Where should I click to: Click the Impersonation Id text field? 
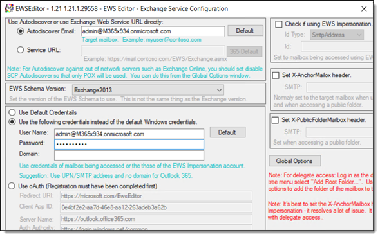pyautogui.click(x=337, y=46)
